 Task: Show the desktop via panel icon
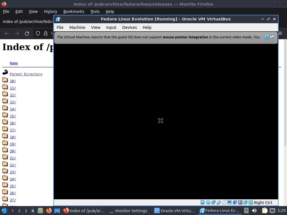click(x=57, y=211)
